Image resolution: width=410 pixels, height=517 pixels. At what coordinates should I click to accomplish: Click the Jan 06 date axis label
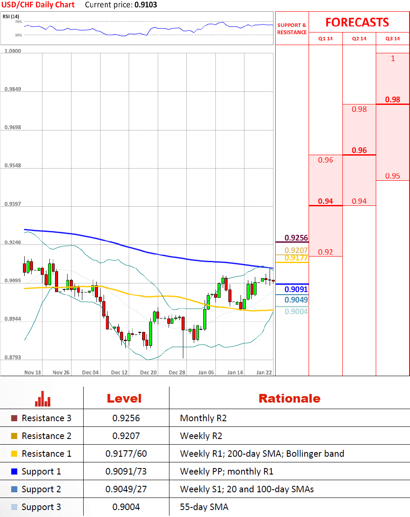click(x=206, y=372)
